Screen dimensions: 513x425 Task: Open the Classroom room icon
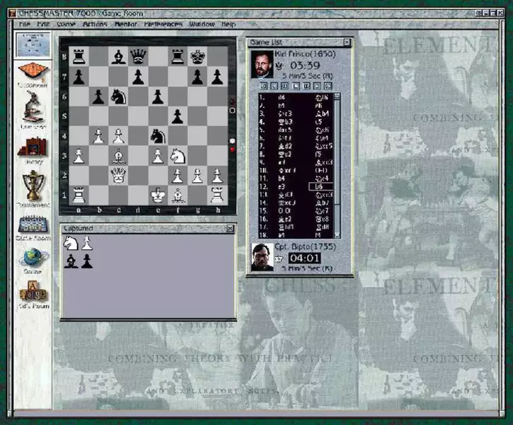[33, 74]
